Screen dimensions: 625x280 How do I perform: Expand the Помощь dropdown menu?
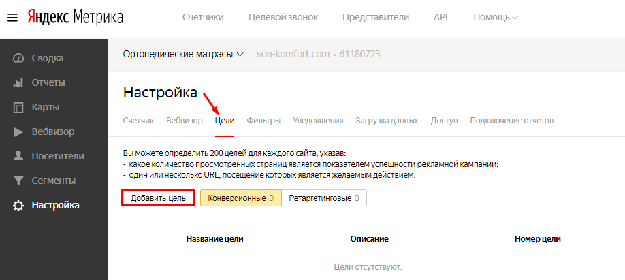tap(496, 17)
